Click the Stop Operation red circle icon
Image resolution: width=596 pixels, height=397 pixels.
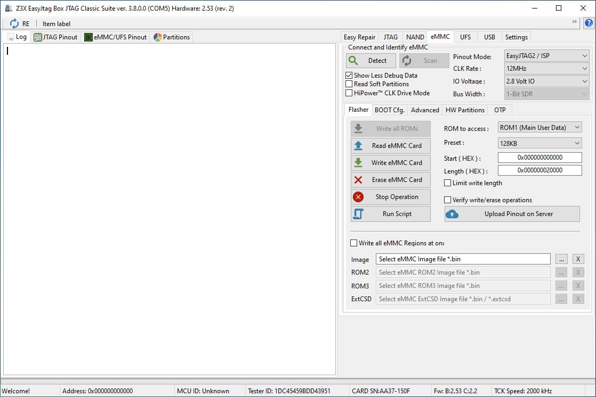click(x=358, y=197)
